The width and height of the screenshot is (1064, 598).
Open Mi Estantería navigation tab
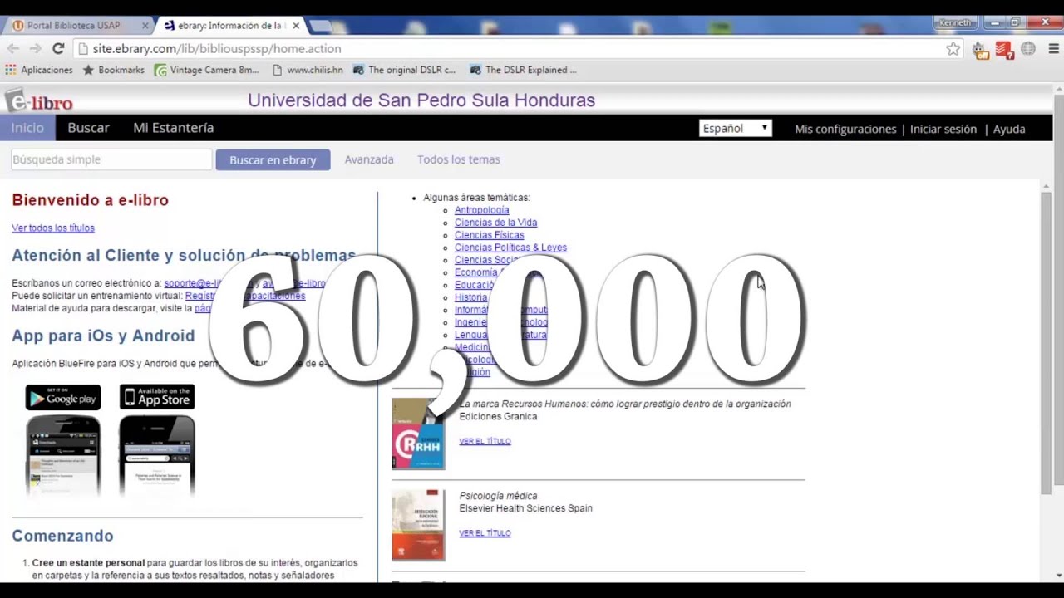coord(174,128)
